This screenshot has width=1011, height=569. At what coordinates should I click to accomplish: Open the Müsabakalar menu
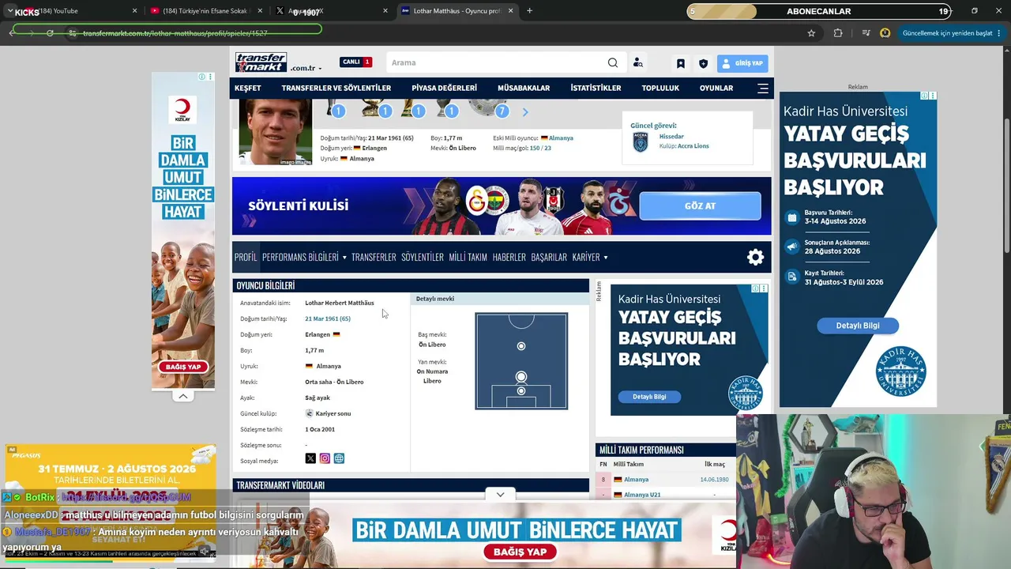coord(524,89)
